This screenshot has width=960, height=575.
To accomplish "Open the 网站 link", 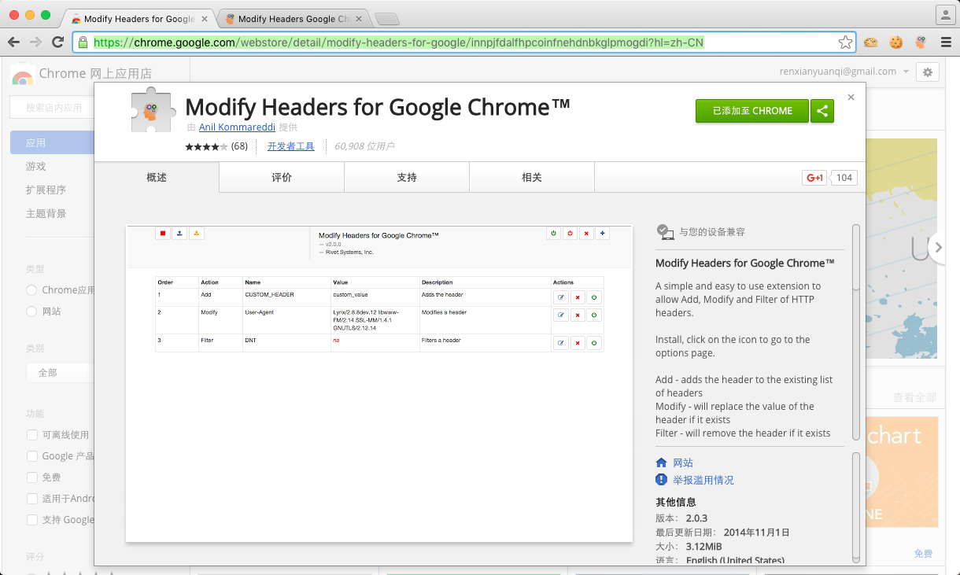I will [x=683, y=463].
